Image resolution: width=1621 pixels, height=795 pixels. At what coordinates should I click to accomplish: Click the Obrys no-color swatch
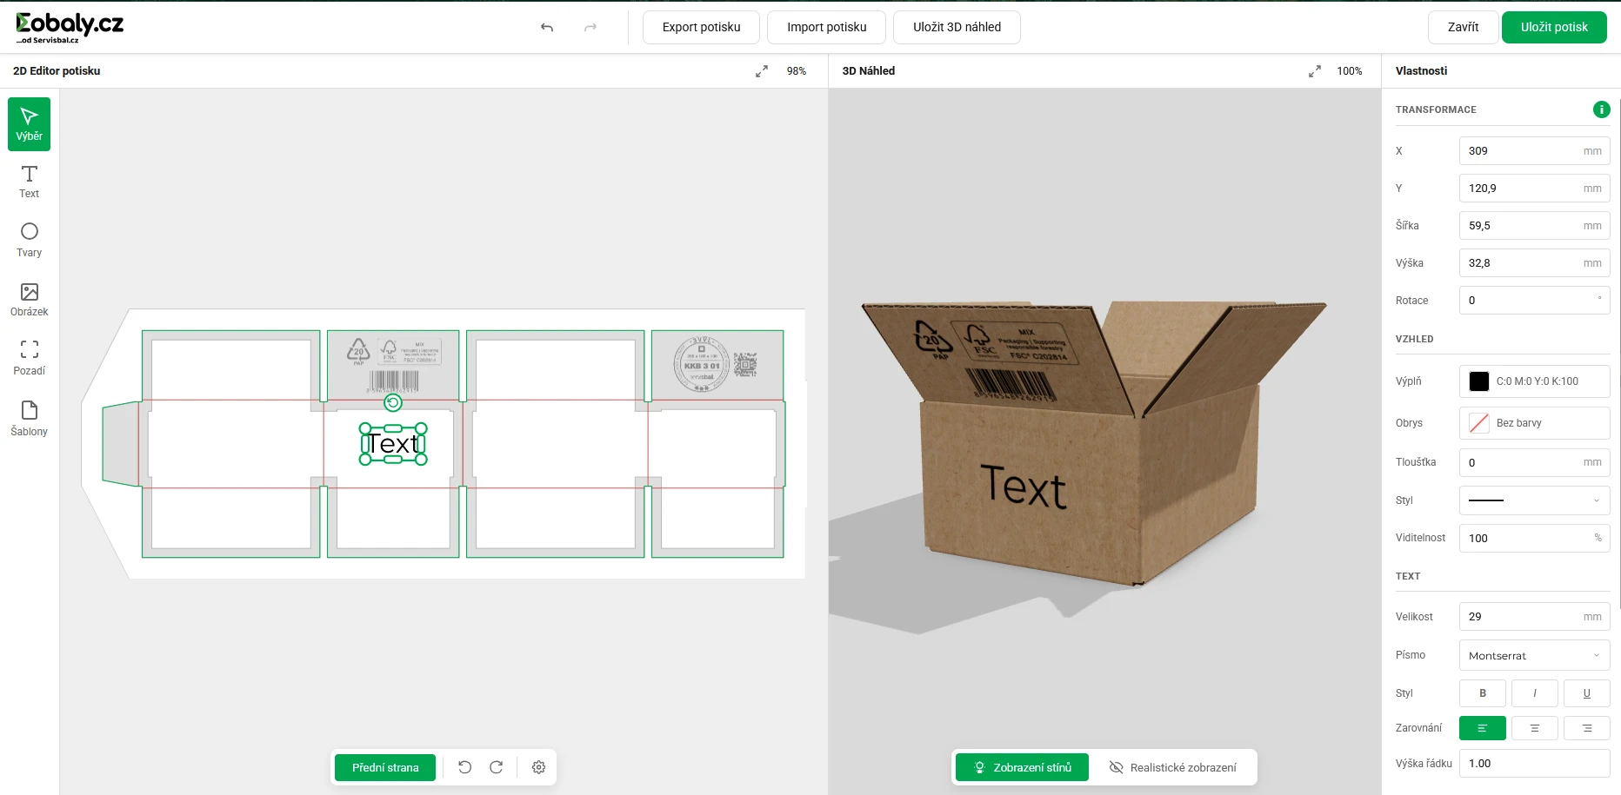[1479, 423]
